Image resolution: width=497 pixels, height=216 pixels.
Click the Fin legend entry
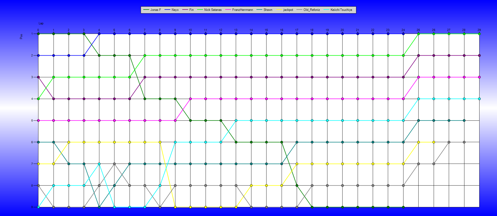coord(188,10)
